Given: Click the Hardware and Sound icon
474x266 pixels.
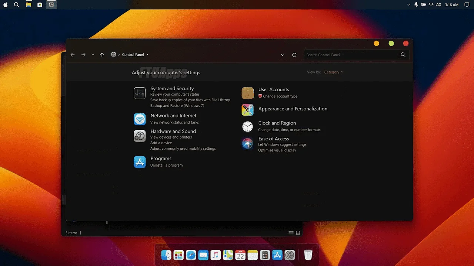Looking at the screenshot, I should click(140, 136).
